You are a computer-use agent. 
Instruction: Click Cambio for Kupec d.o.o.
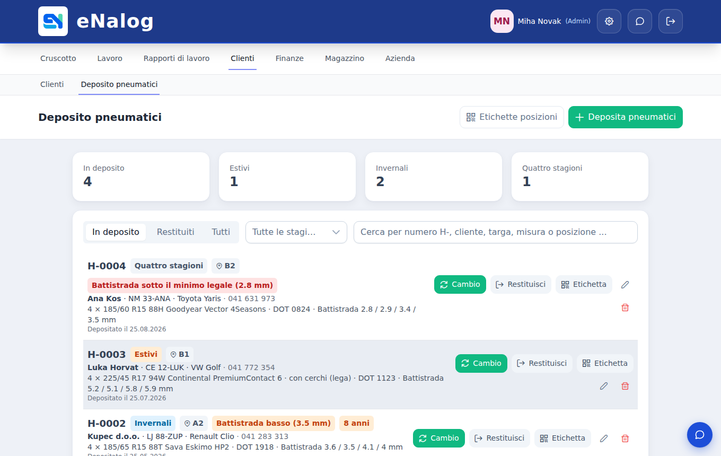(439, 439)
